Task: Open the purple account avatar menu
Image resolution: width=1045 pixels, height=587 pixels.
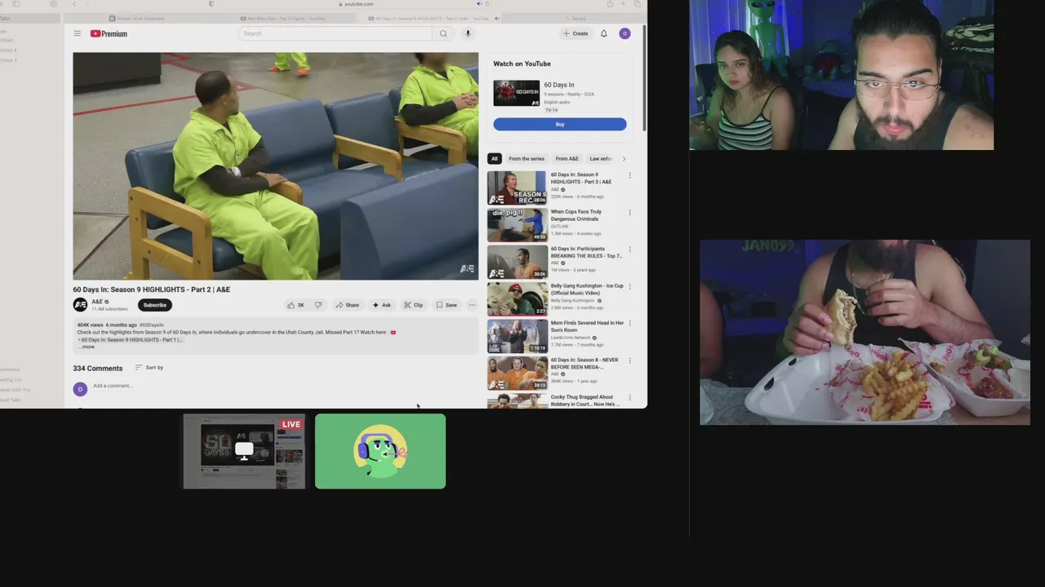Action: click(625, 33)
